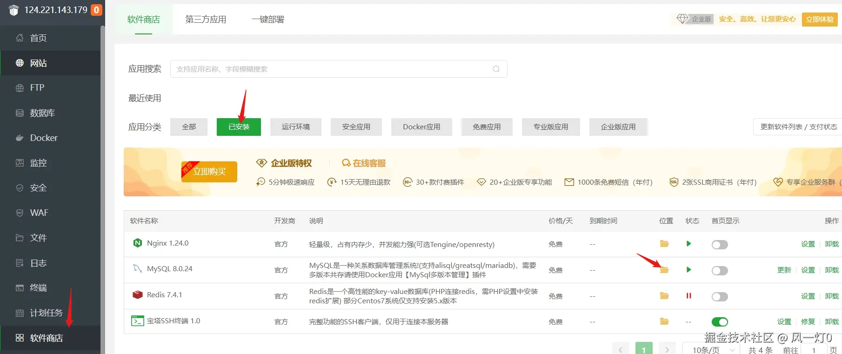Image resolution: width=842 pixels, height=354 pixels.
Task: Click the Docker whale sidebar icon
Action: (x=20, y=138)
